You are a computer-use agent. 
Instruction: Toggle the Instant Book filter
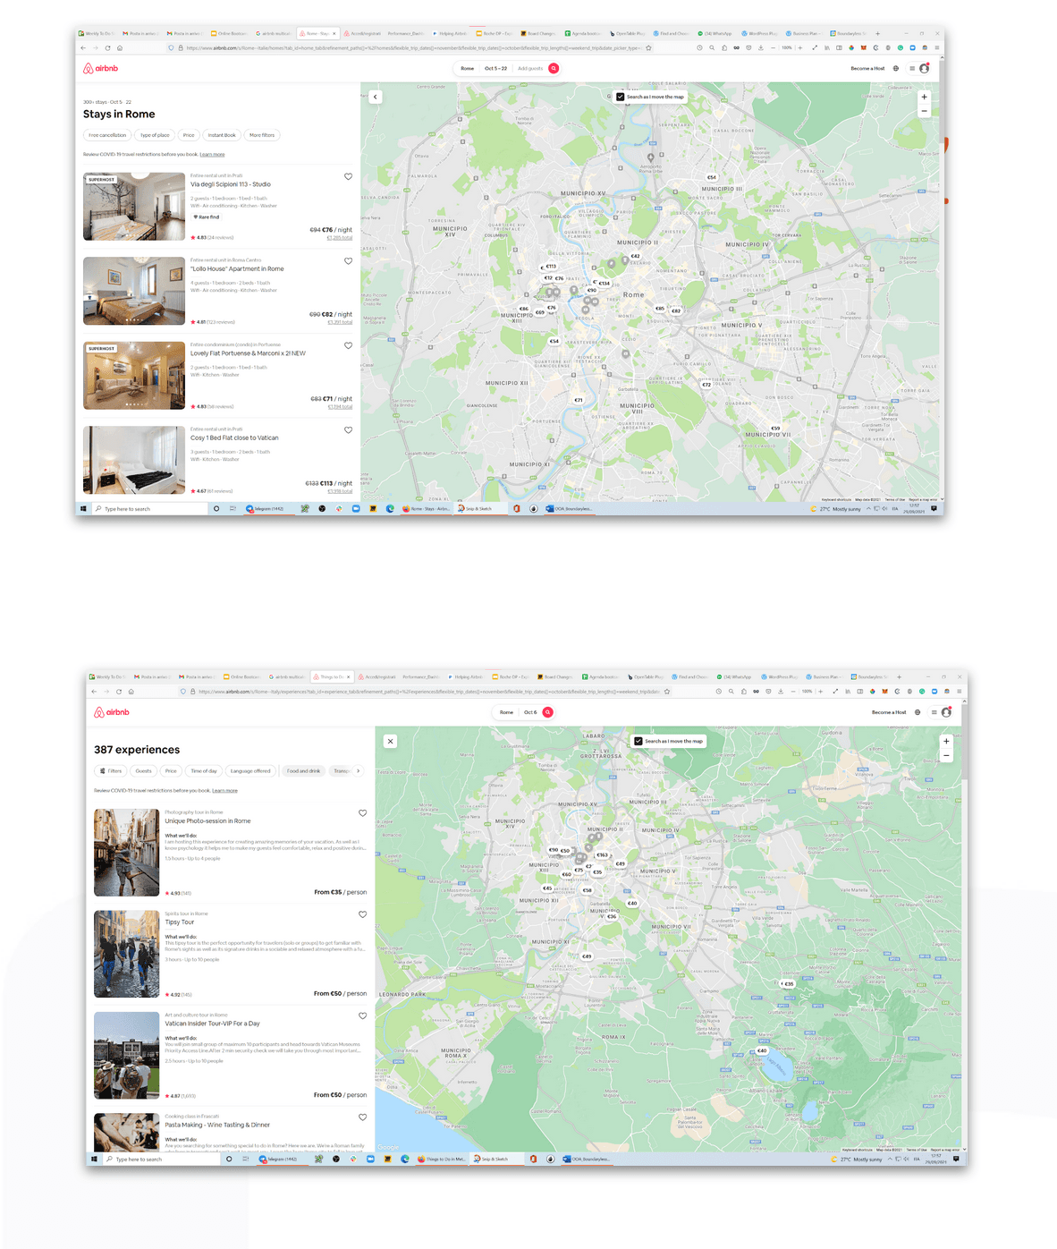[x=222, y=135]
